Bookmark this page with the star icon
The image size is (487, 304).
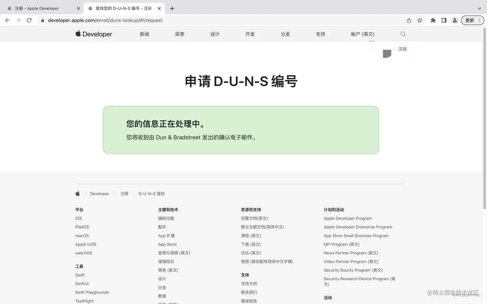pyautogui.click(x=420, y=20)
